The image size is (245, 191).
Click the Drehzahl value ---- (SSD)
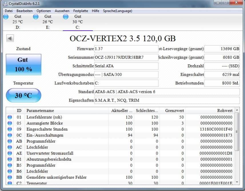coord(222,66)
